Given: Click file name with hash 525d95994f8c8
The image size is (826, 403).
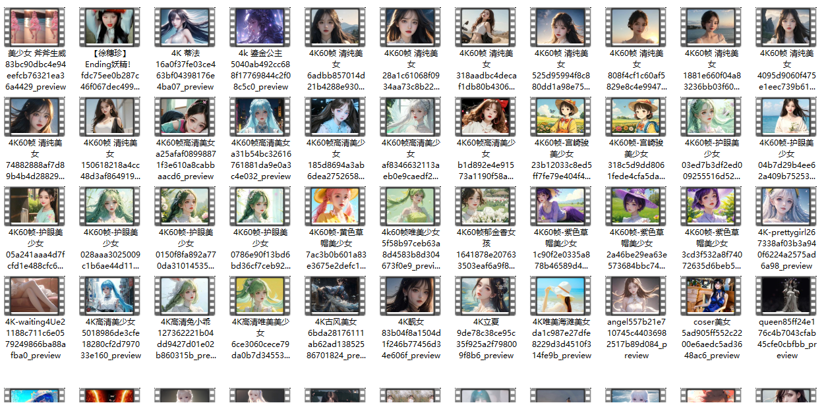Looking at the screenshot, I should [x=562, y=70].
